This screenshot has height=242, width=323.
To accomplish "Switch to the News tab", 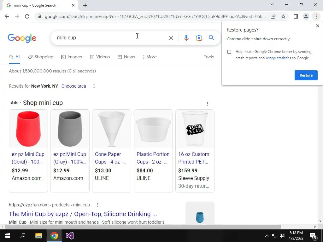I will [x=126, y=57].
